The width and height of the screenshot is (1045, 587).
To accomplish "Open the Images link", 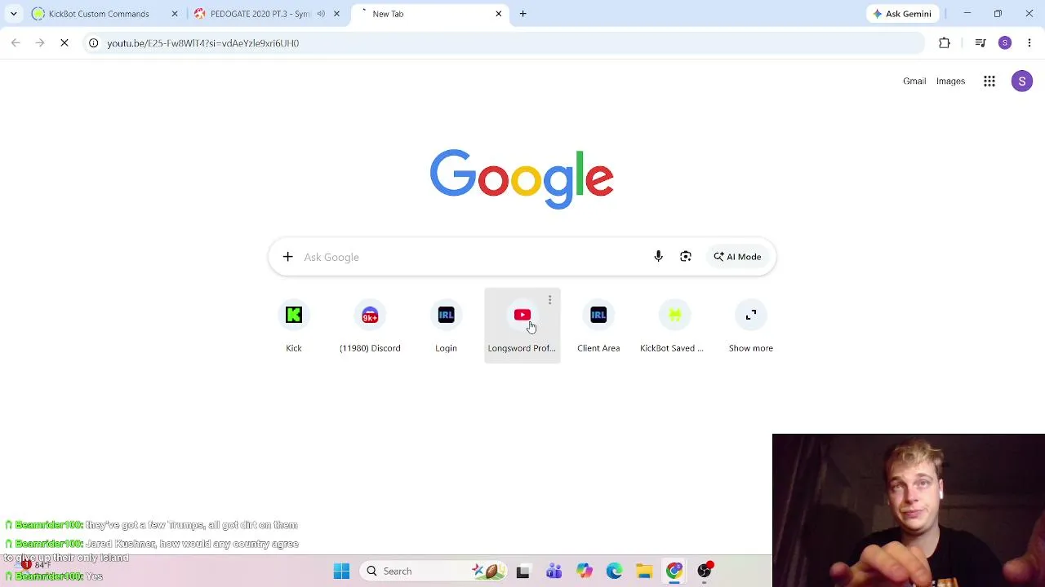I will pos(950,82).
